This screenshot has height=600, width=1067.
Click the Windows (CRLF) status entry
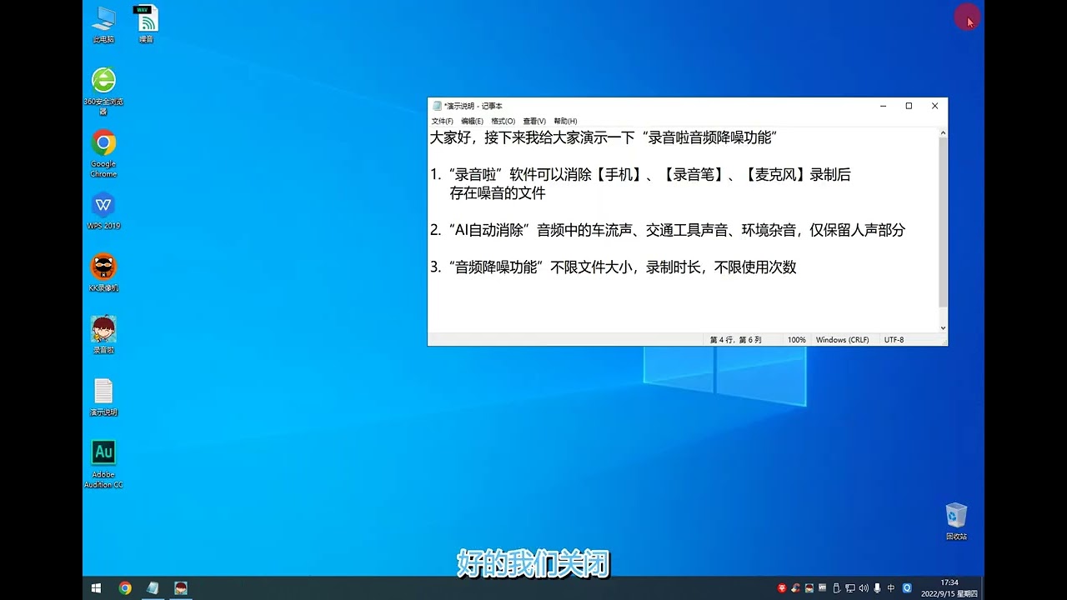point(842,340)
